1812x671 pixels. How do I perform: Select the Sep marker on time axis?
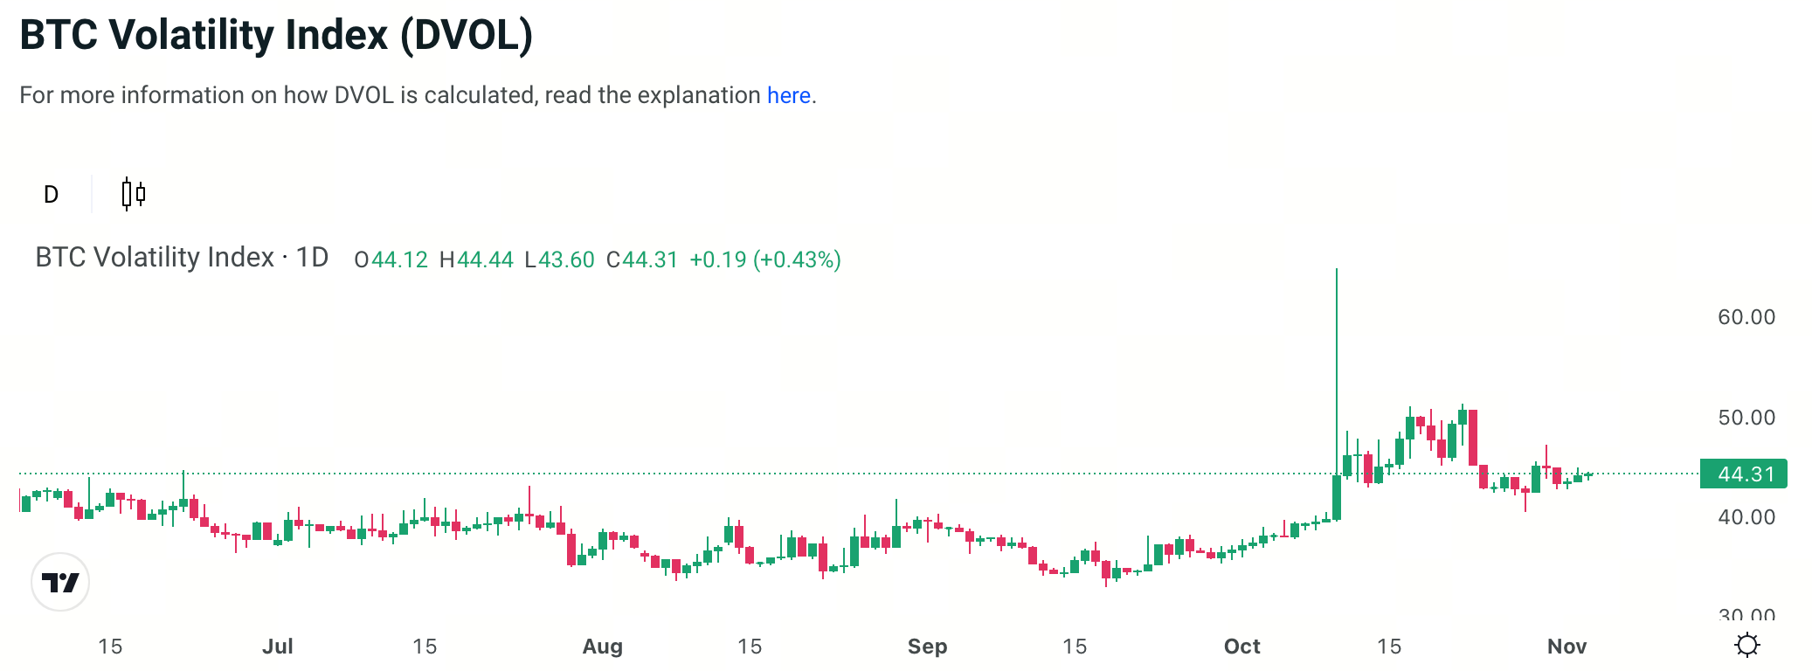point(927,647)
